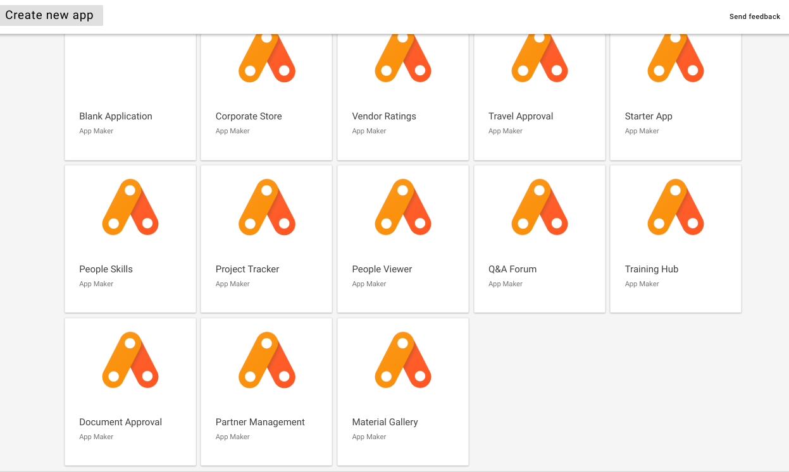The height and width of the screenshot is (472, 789).
Task: Select the Blank Application title
Action: point(116,116)
